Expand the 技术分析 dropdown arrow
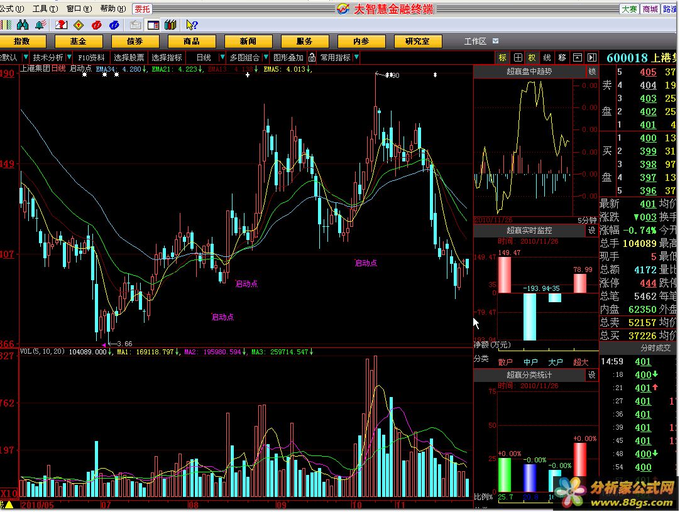This screenshot has width=680, height=512. [69, 57]
